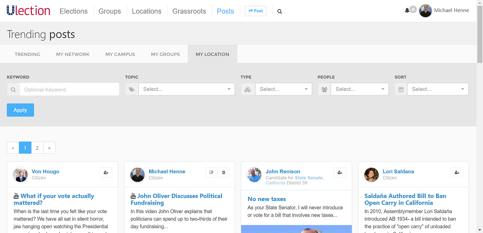
Task: Click the notification count badge
Action: pos(413,10)
